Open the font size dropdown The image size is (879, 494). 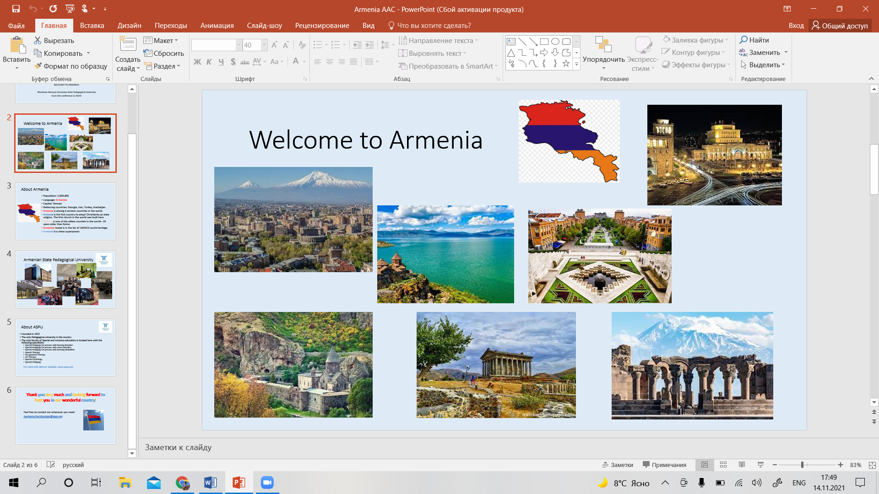(264, 45)
